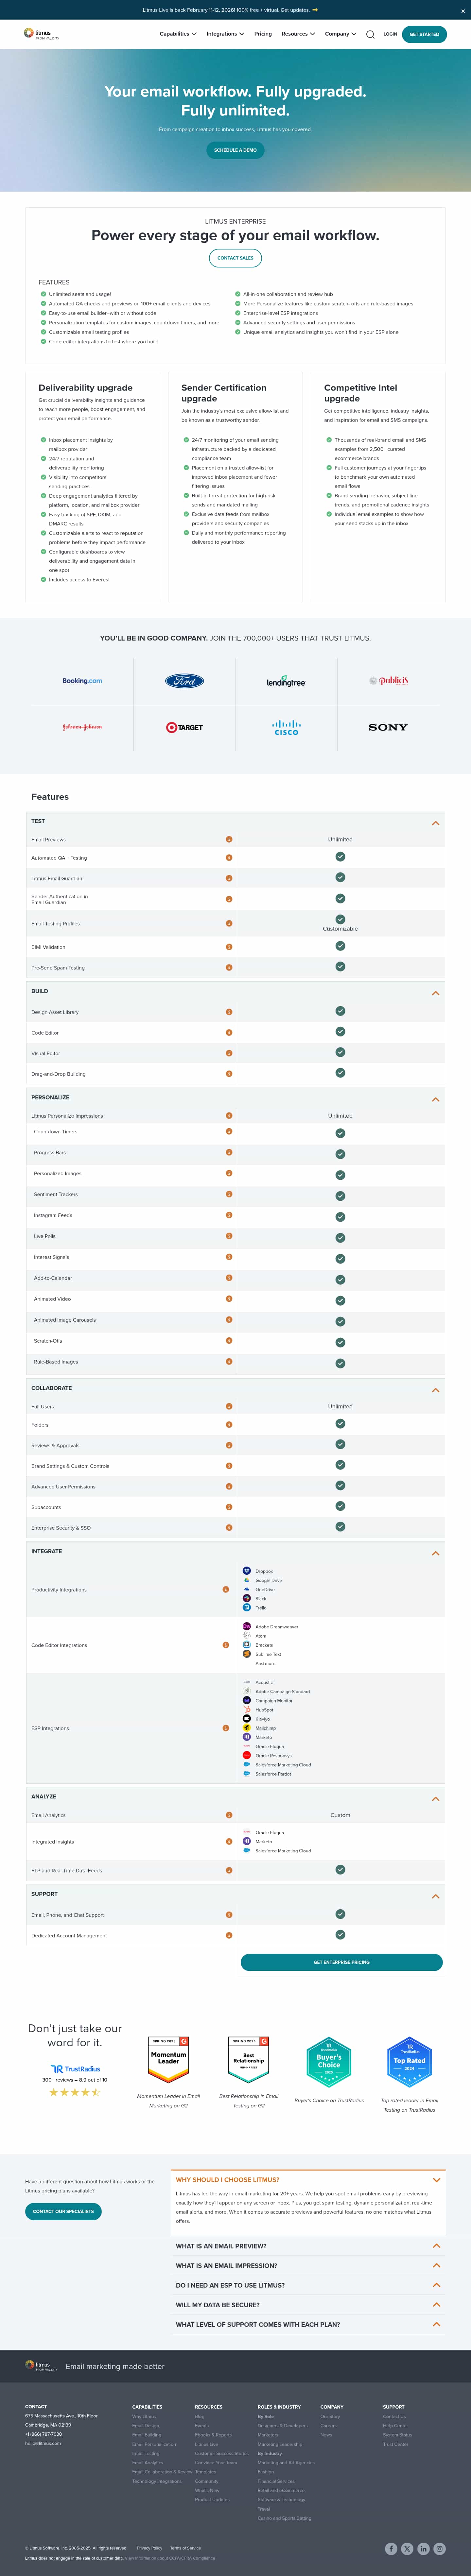Click the Schedule a Demo button
The height and width of the screenshot is (2576, 471).
235,150
